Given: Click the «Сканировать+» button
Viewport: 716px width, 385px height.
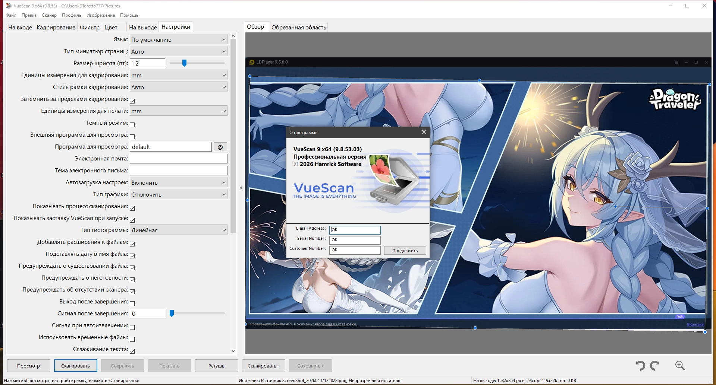Looking at the screenshot, I should (x=263, y=366).
